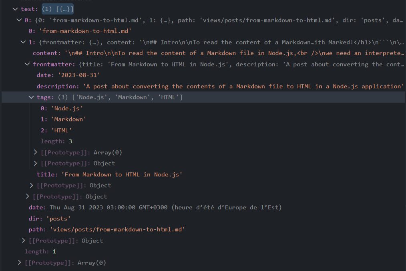
Task: Select the tags: (3) row label
Action: [x=45, y=97]
